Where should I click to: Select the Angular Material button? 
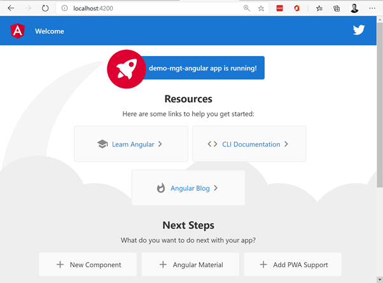(x=190, y=265)
